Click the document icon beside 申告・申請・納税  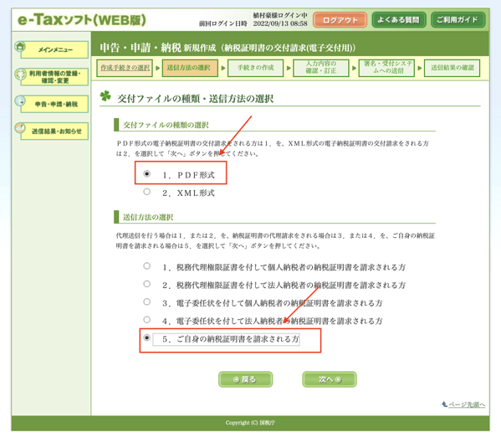point(20,101)
